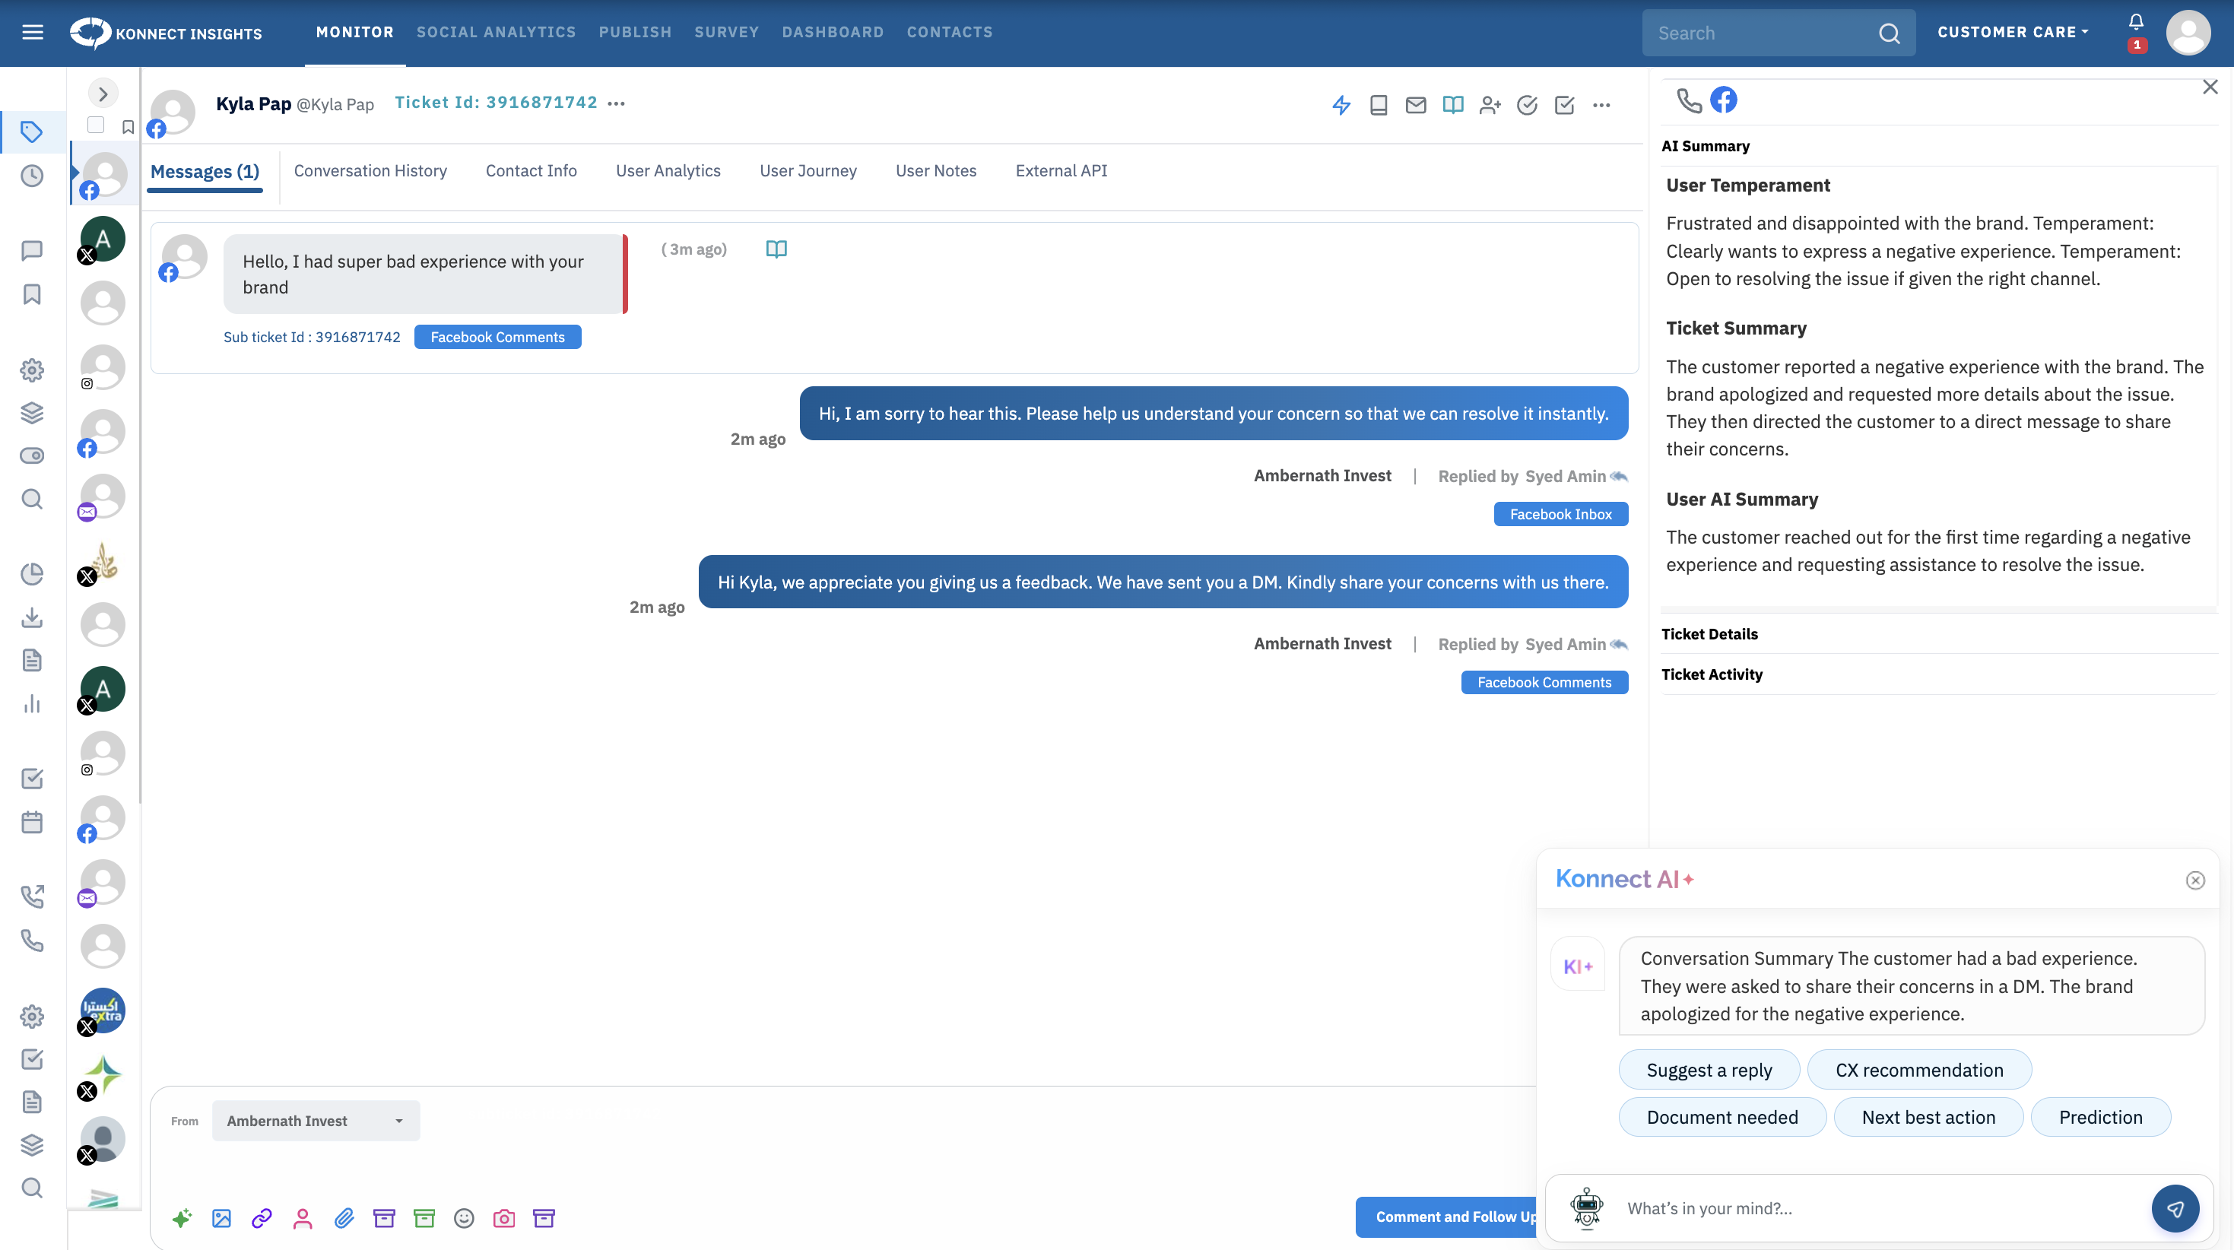Click the emoji smiley icon in reply toolbar
This screenshot has height=1250, width=2234.
tap(464, 1218)
